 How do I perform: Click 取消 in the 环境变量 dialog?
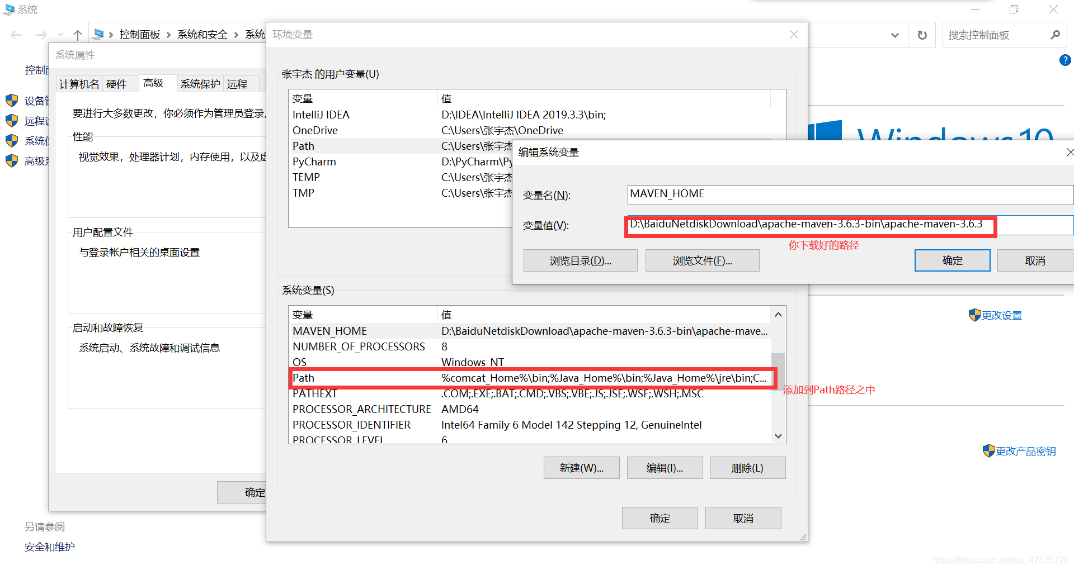(743, 518)
